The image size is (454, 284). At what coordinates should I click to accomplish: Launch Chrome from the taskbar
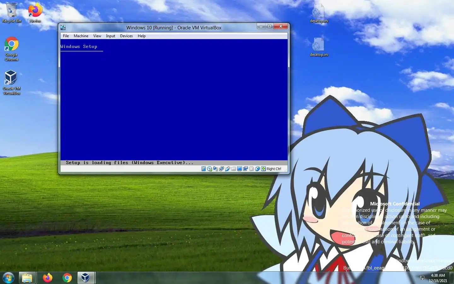(x=67, y=278)
